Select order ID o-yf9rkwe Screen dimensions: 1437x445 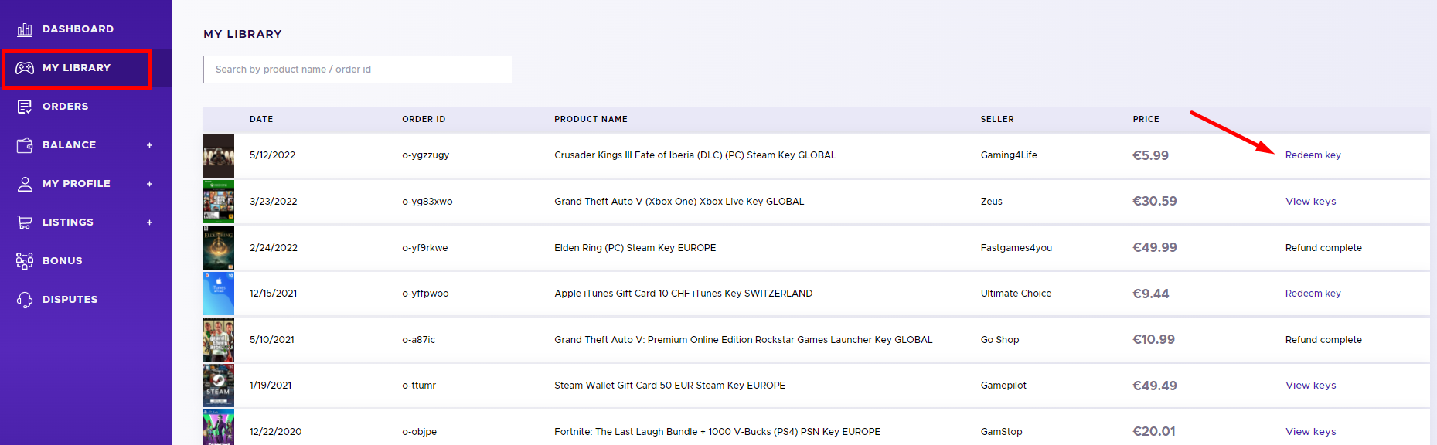click(x=424, y=248)
